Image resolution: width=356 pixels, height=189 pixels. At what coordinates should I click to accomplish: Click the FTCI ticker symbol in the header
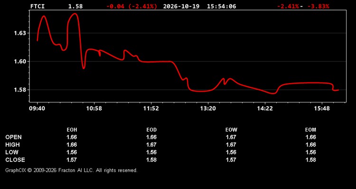click(37, 6)
